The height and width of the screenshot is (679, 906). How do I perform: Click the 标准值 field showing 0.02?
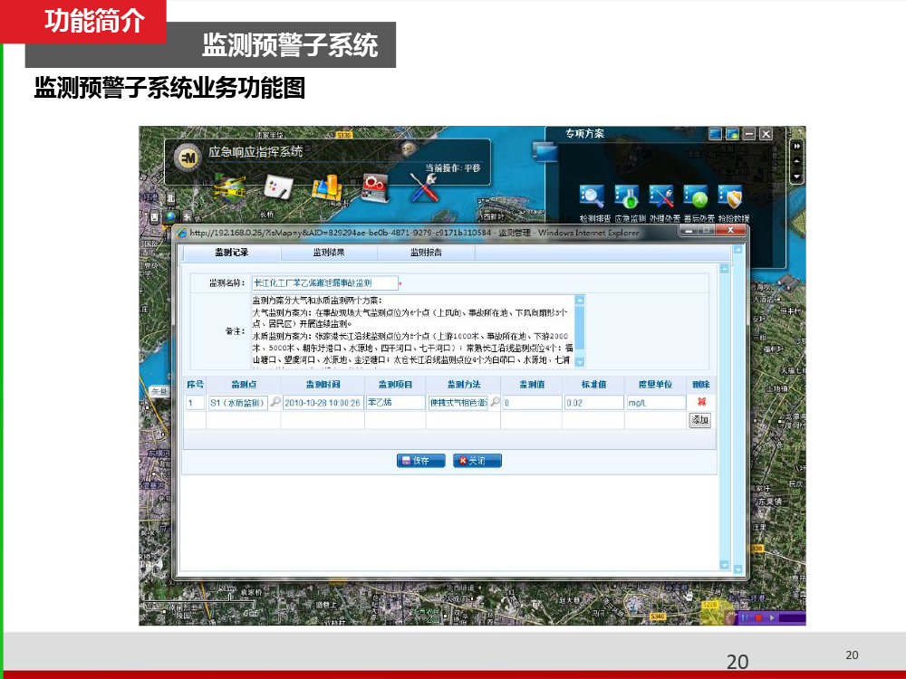[593, 403]
